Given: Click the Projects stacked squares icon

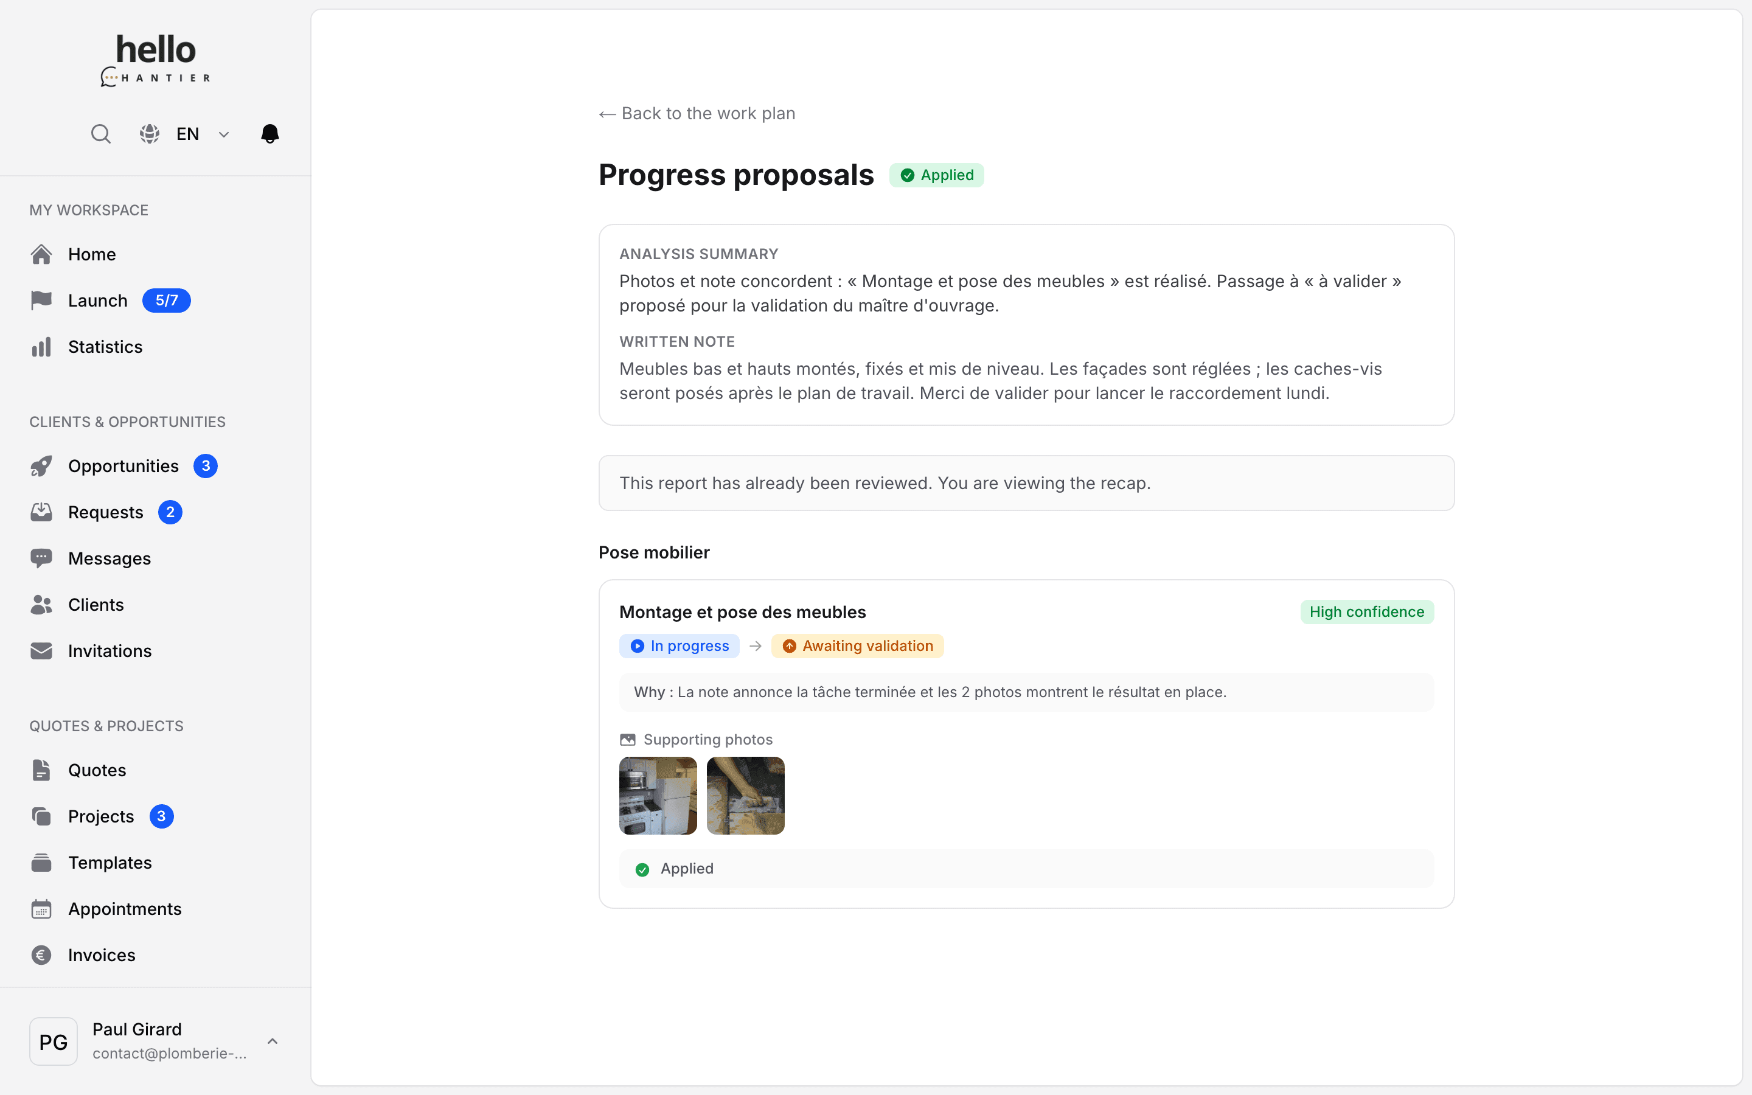Looking at the screenshot, I should pos(41,816).
